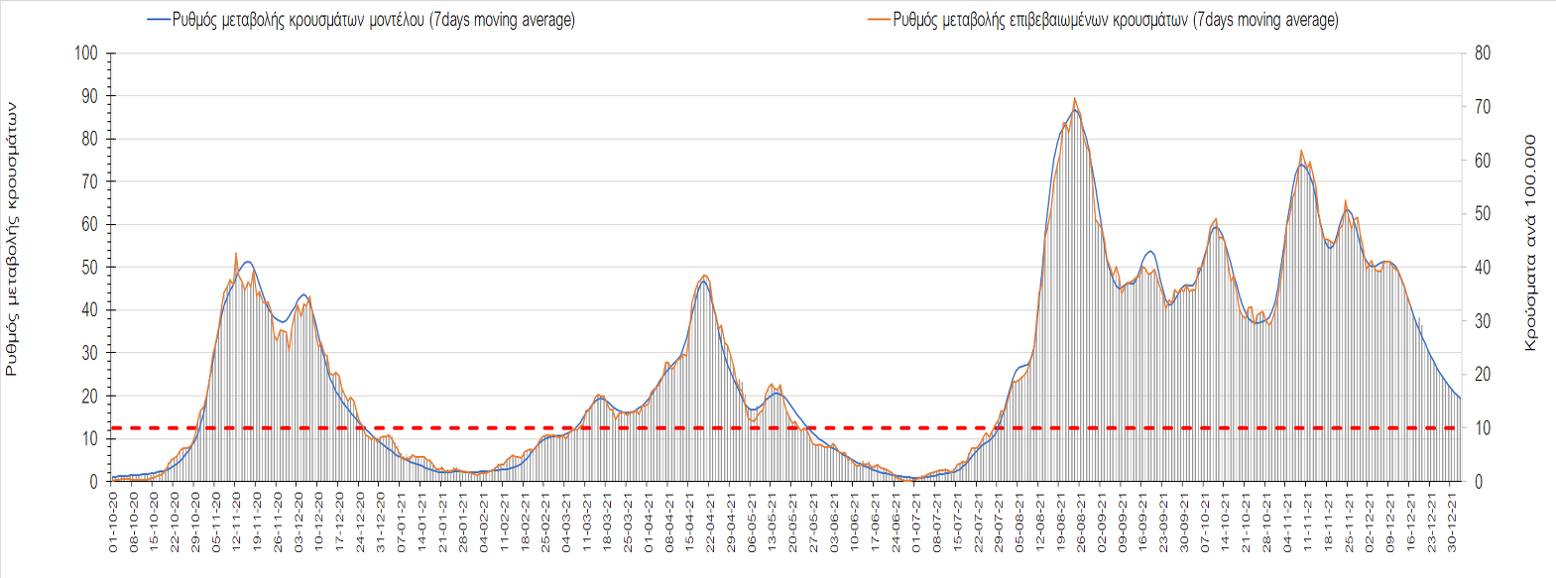This screenshot has height=578, width=1556.
Task: Select the 50 tick on left axis
Action: click(88, 268)
